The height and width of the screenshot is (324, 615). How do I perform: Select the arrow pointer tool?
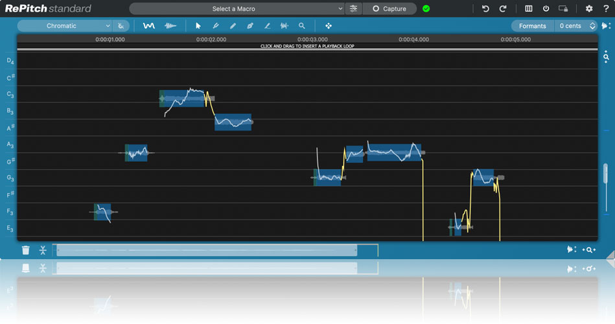(198, 26)
